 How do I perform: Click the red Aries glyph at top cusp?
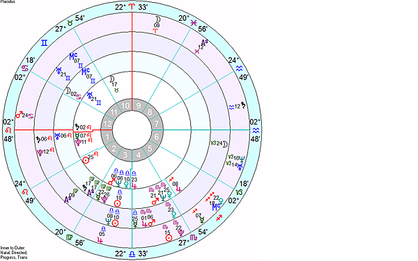[132, 6]
